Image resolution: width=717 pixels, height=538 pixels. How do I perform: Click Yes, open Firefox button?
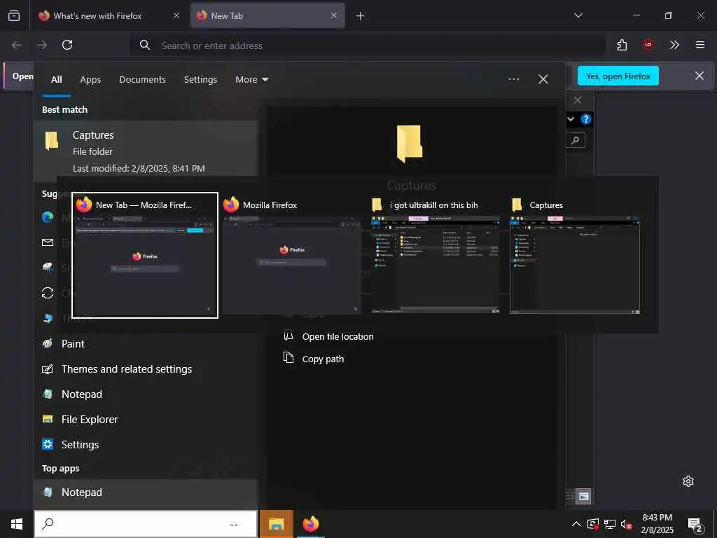coord(618,76)
